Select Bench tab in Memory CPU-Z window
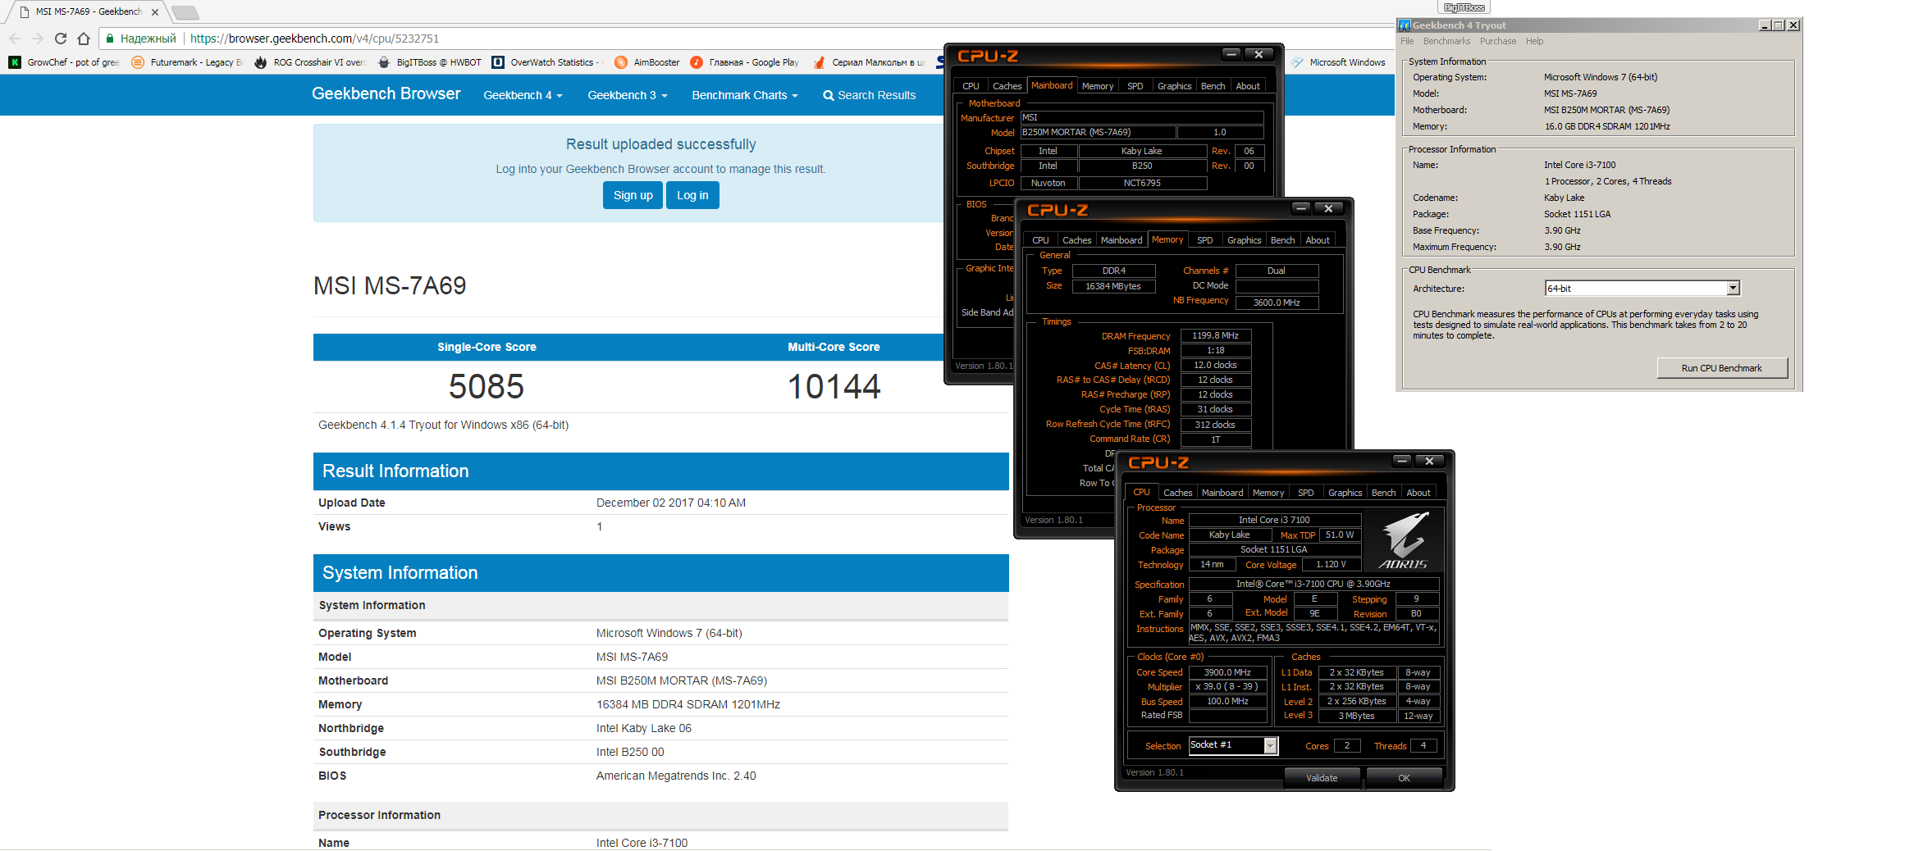This screenshot has width=1905, height=851. 1282,240
